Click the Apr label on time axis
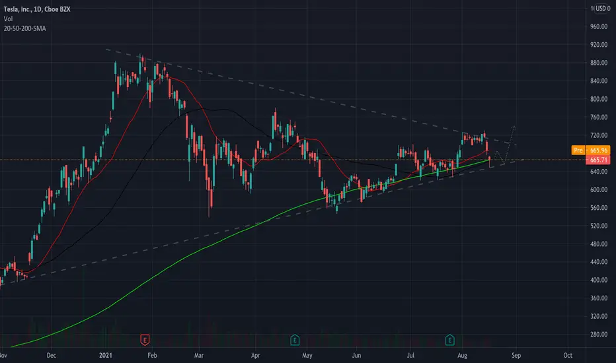The image size is (616, 363). pyautogui.click(x=255, y=355)
